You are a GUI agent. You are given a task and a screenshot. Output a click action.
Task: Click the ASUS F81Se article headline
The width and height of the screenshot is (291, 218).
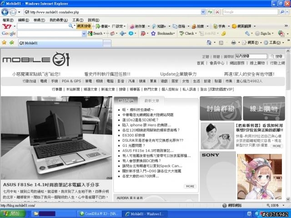click(x=51, y=185)
